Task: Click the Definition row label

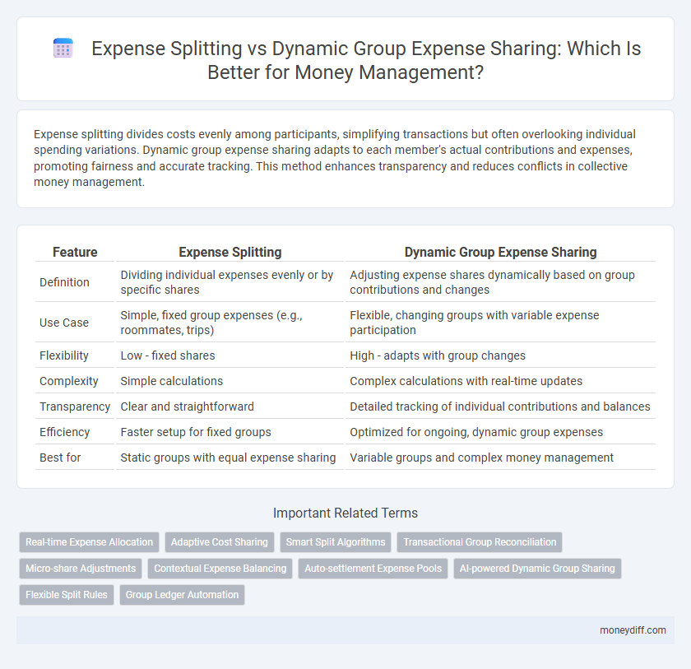Action: [64, 282]
